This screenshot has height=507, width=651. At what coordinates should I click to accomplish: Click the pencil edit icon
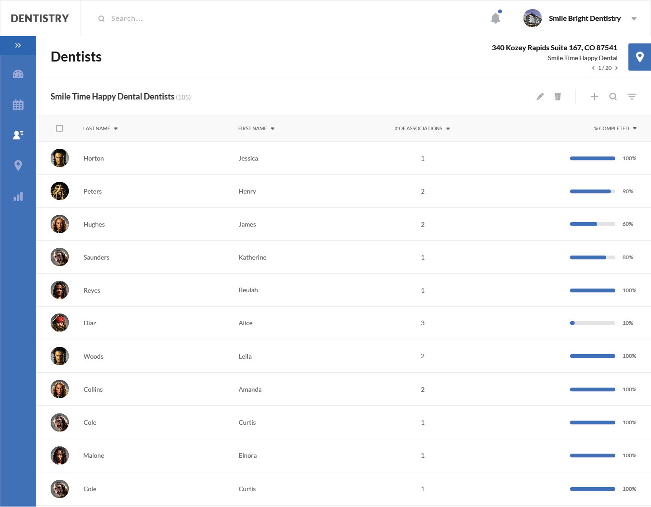pyautogui.click(x=540, y=96)
